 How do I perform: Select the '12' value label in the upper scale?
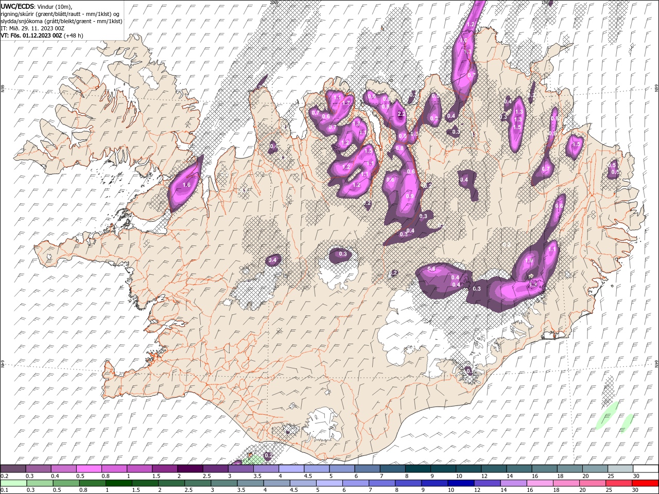484,476
